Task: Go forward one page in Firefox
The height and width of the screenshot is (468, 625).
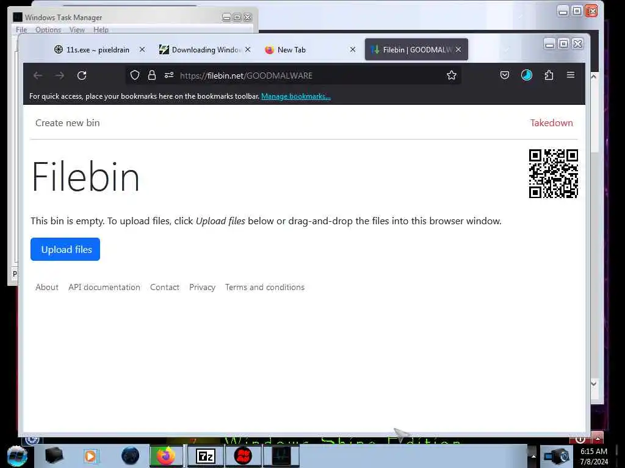Action: [x=60, y=75]
